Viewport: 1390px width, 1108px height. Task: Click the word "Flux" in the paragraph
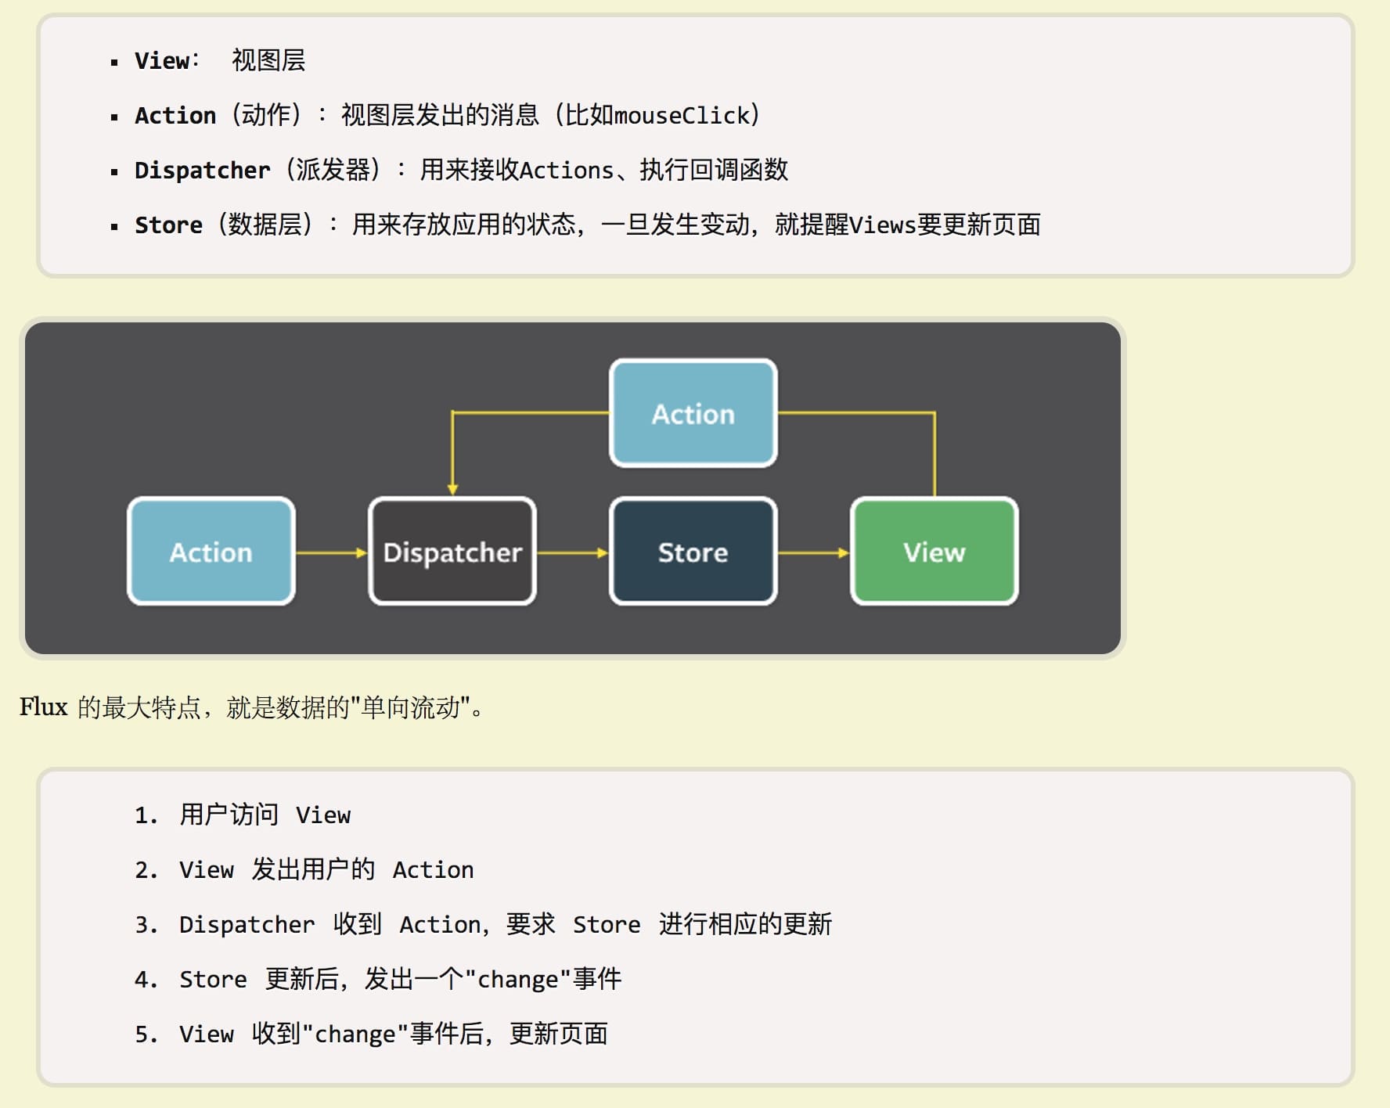tap(44, 707)
